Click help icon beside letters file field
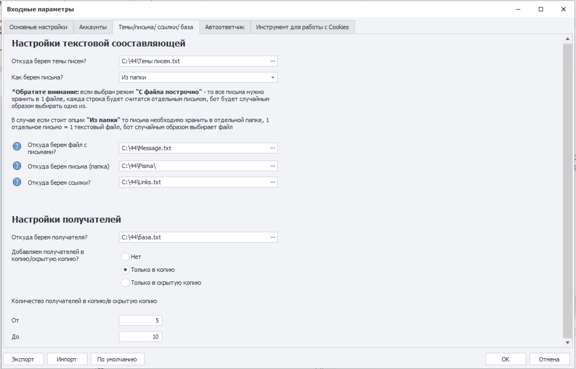 17,147
